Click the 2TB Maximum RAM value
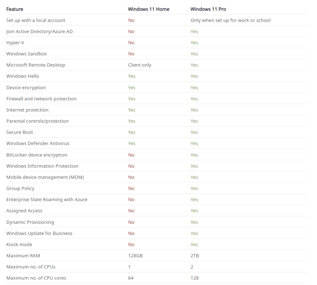This screenshot has height=285, width=317. pos(195,255)
